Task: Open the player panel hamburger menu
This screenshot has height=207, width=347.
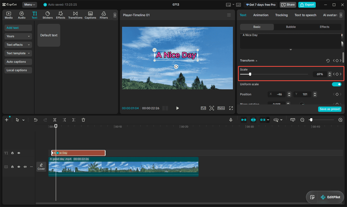Action: [x=229, y=15]
